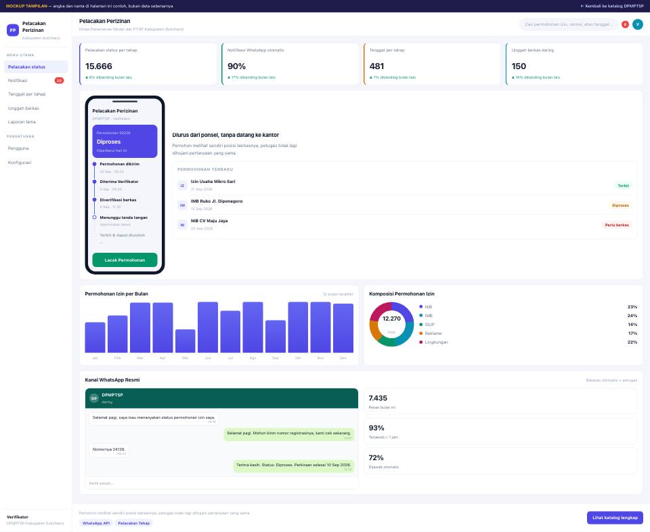Open Notifikasi menu item
This screenshot has height=532, width=650.
[36, 81]
